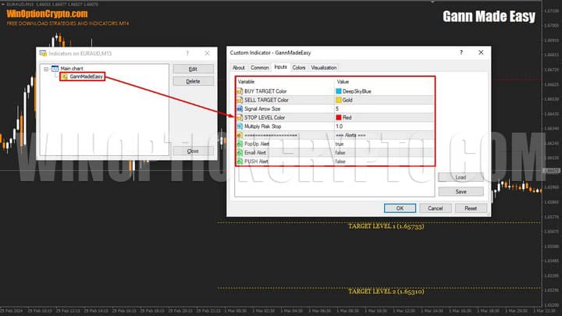Open the SELL TARGET Gold color dropdown

(x=347, y=100)
